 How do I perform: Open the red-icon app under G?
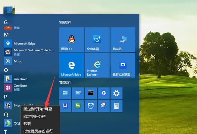point(8,28)
